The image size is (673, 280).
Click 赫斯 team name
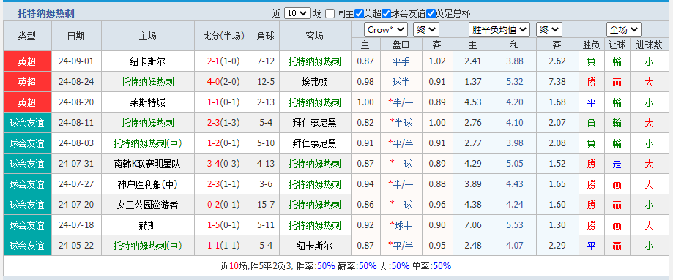click(148, 225)
